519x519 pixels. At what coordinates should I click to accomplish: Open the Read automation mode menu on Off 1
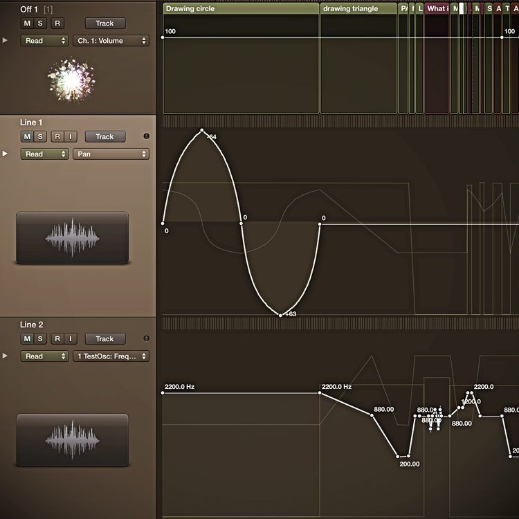(x=44, y=41)
